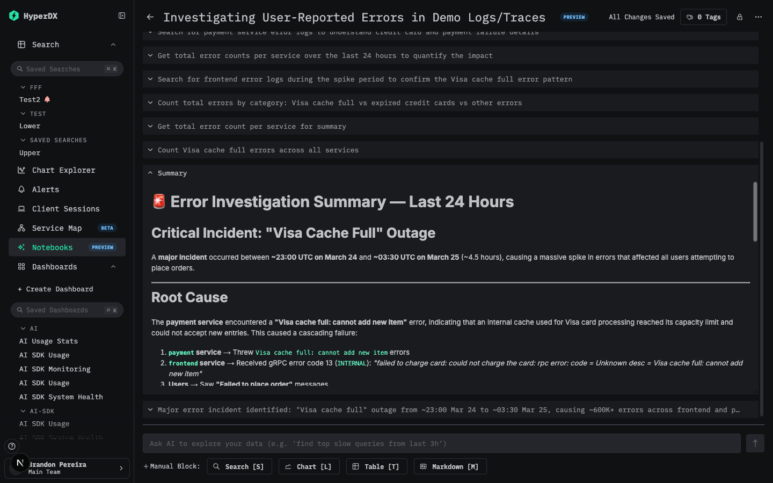Click the Create Dashboard link

[56, 289]
